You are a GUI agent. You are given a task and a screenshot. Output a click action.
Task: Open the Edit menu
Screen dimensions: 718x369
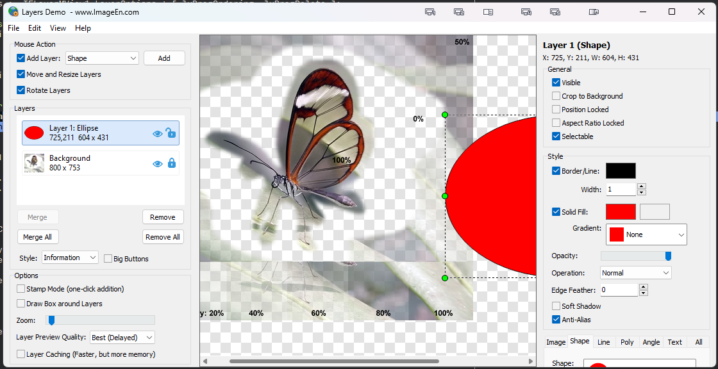tap(35, 28)
